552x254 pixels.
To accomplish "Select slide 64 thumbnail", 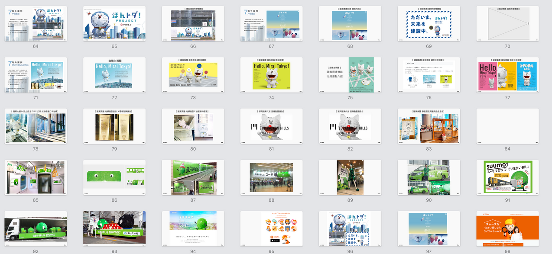I will pyautogui.click(x=36, y=24).
